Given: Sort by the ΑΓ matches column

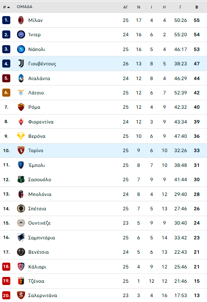Looking at the screenshot, I should (x=125, y=7).
